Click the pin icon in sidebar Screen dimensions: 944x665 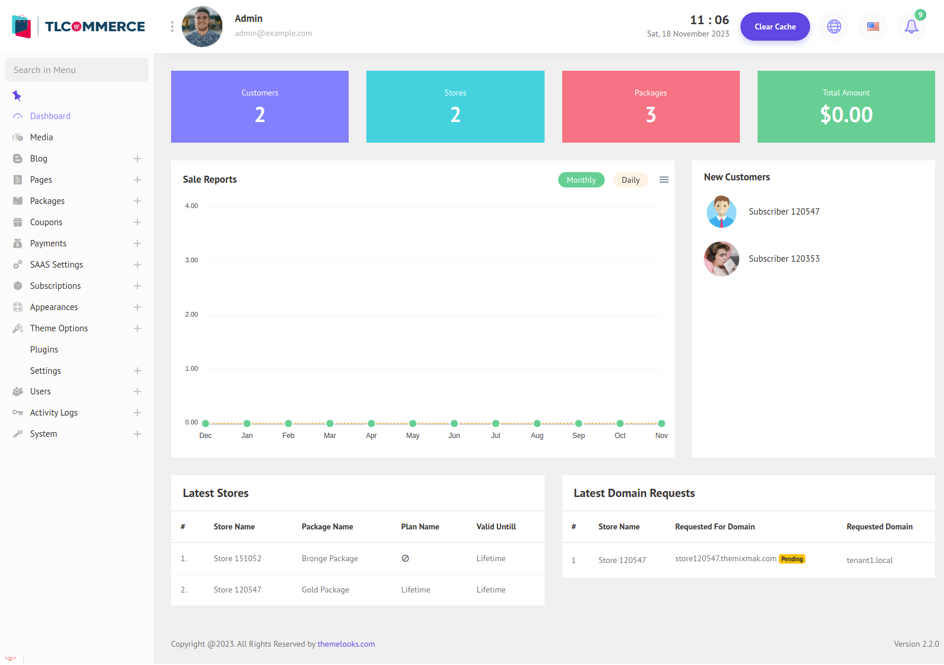(x=17, y=96)
